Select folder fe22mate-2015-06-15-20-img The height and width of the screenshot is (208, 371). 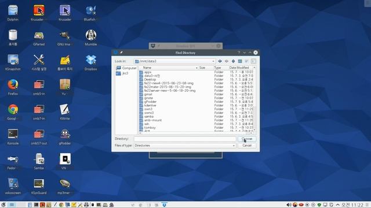tap(165, 87)
